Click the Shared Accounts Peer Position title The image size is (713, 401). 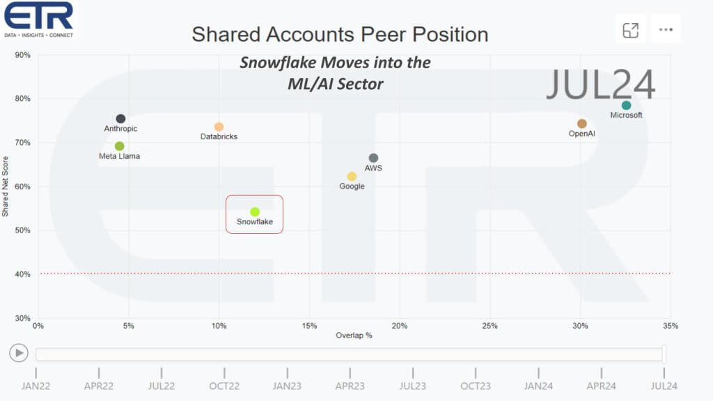click(340, 34)
